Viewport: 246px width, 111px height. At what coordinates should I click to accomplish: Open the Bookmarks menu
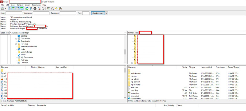point(36,5)
